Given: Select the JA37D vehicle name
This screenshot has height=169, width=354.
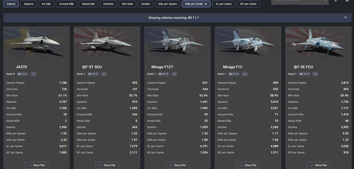Looking at the screenshot, I should click(22, 67).
